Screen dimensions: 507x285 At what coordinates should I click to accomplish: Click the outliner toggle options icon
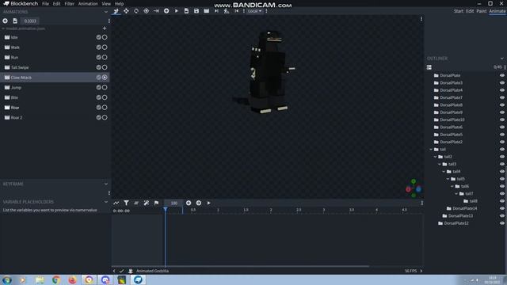click(x=429, y=67)
